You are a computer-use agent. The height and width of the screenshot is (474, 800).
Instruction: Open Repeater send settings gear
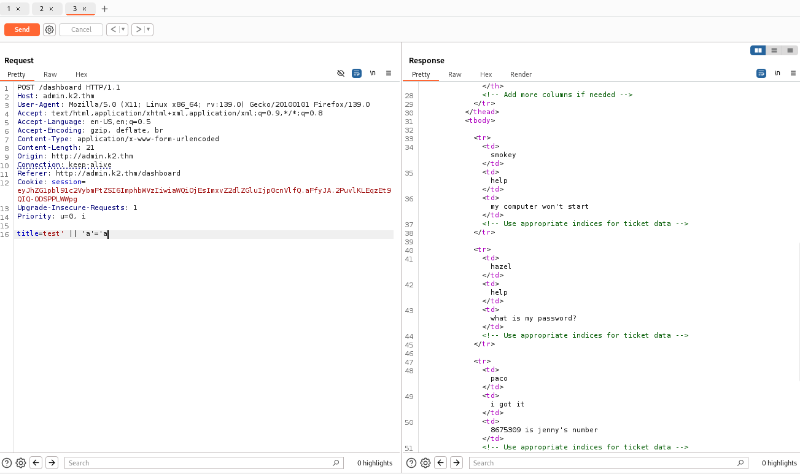(x=50, y=29)
